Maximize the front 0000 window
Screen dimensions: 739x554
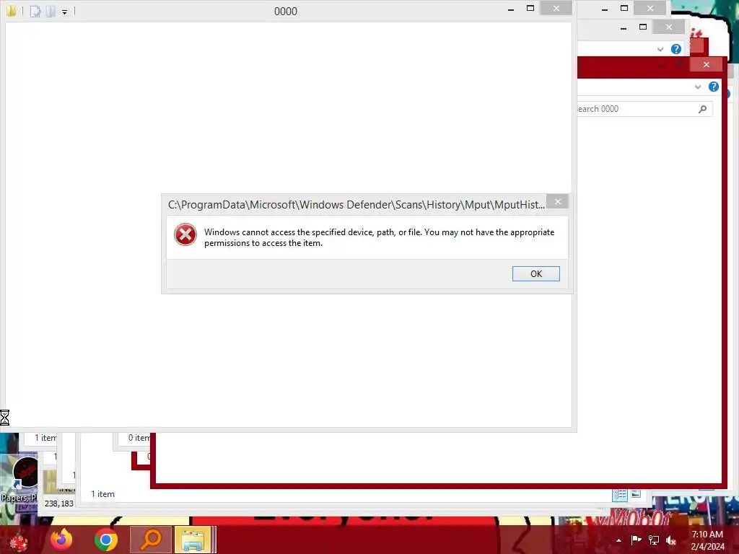(x=530, y=9)
